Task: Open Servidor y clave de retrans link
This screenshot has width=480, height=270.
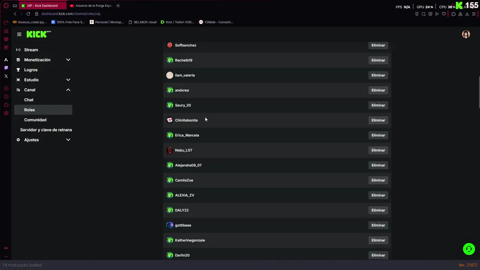Action: click(46, 130)
